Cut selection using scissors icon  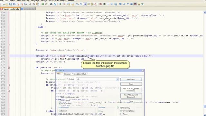coord(30,4)
